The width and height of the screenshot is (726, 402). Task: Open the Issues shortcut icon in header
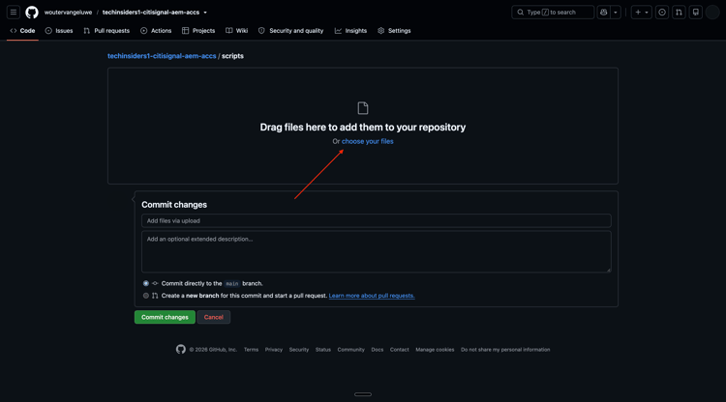(662, 13)
